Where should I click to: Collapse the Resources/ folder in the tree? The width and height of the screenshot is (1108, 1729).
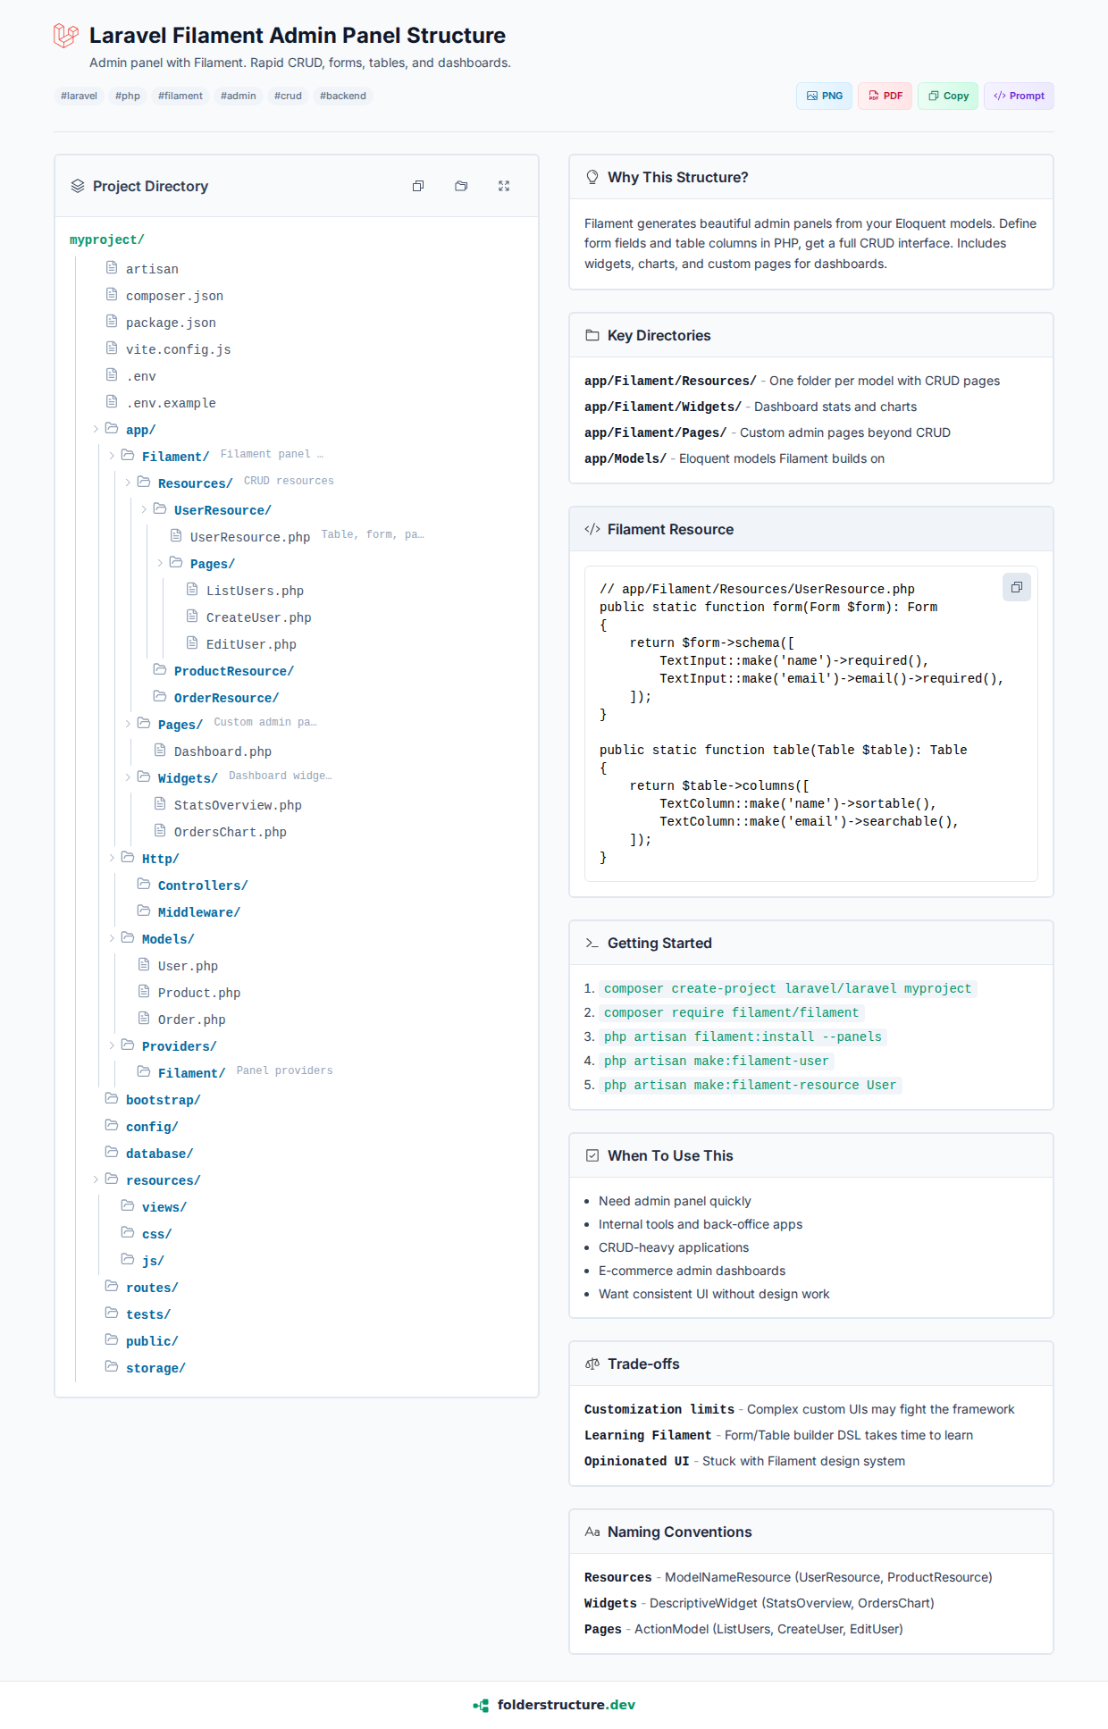point(128,483)
